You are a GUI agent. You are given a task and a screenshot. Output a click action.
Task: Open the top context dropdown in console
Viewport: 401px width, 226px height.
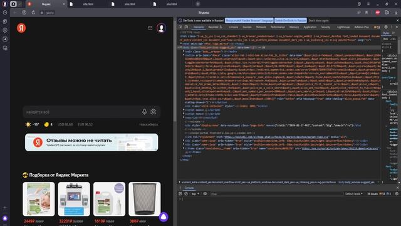[x=195, y=194]
